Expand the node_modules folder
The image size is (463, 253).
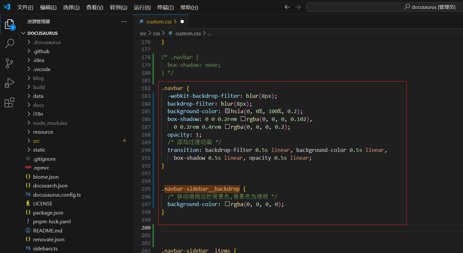[x=29, y=123]
